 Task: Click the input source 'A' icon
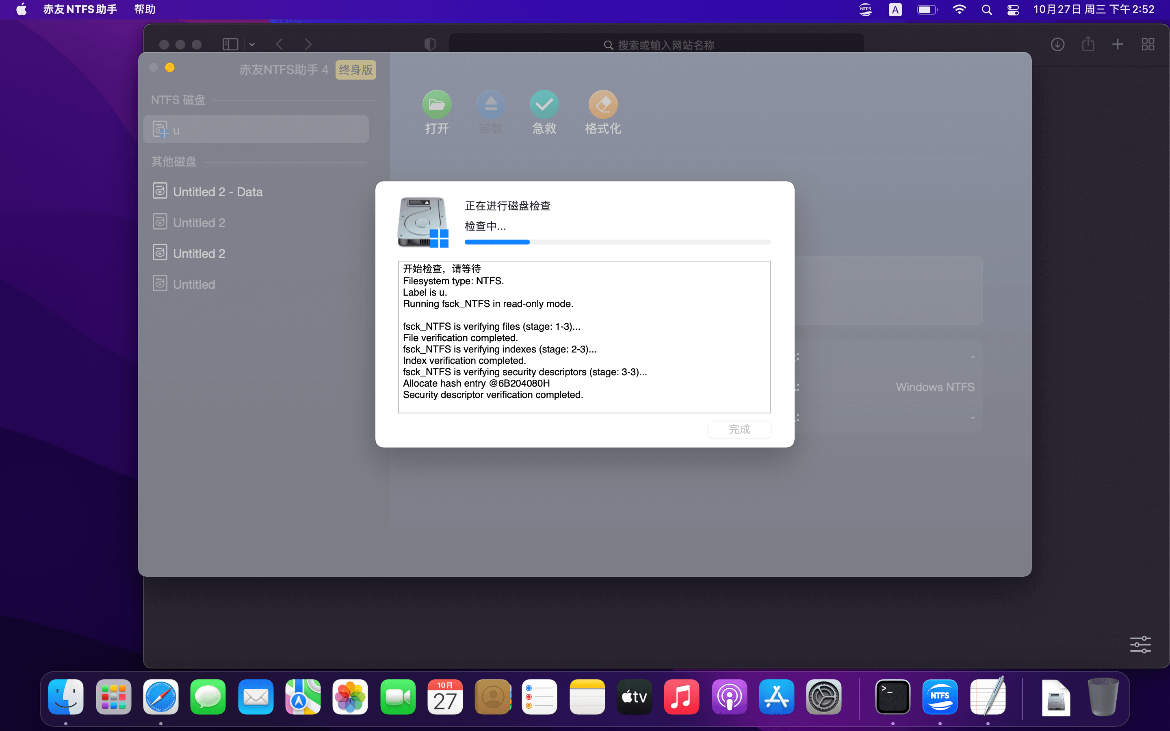(x=895, y=10)
